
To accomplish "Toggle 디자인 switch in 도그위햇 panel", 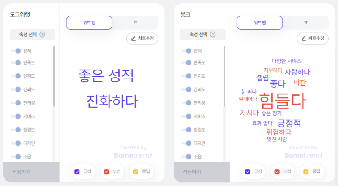I will point(16,143).
